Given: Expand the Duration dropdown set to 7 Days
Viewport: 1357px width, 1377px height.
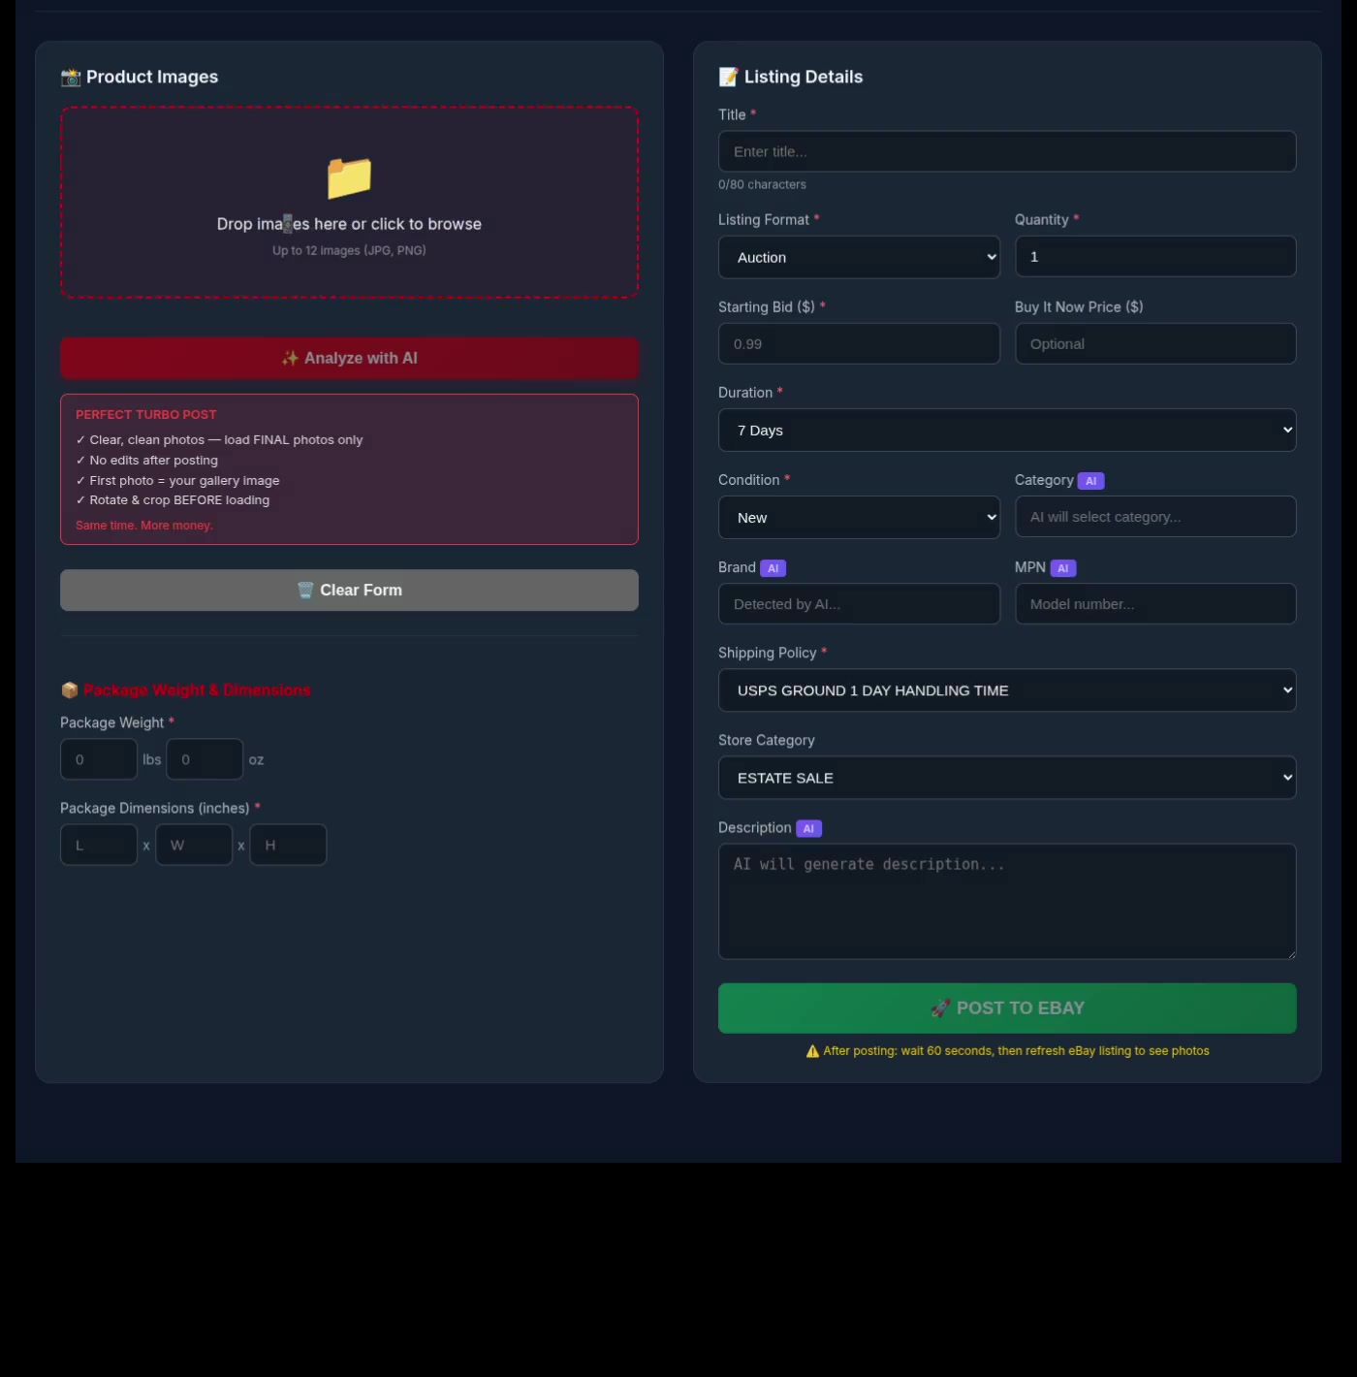Looking at the screenshot, I should 1006,431.
